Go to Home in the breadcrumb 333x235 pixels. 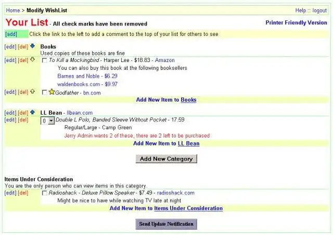coord(12,10)
